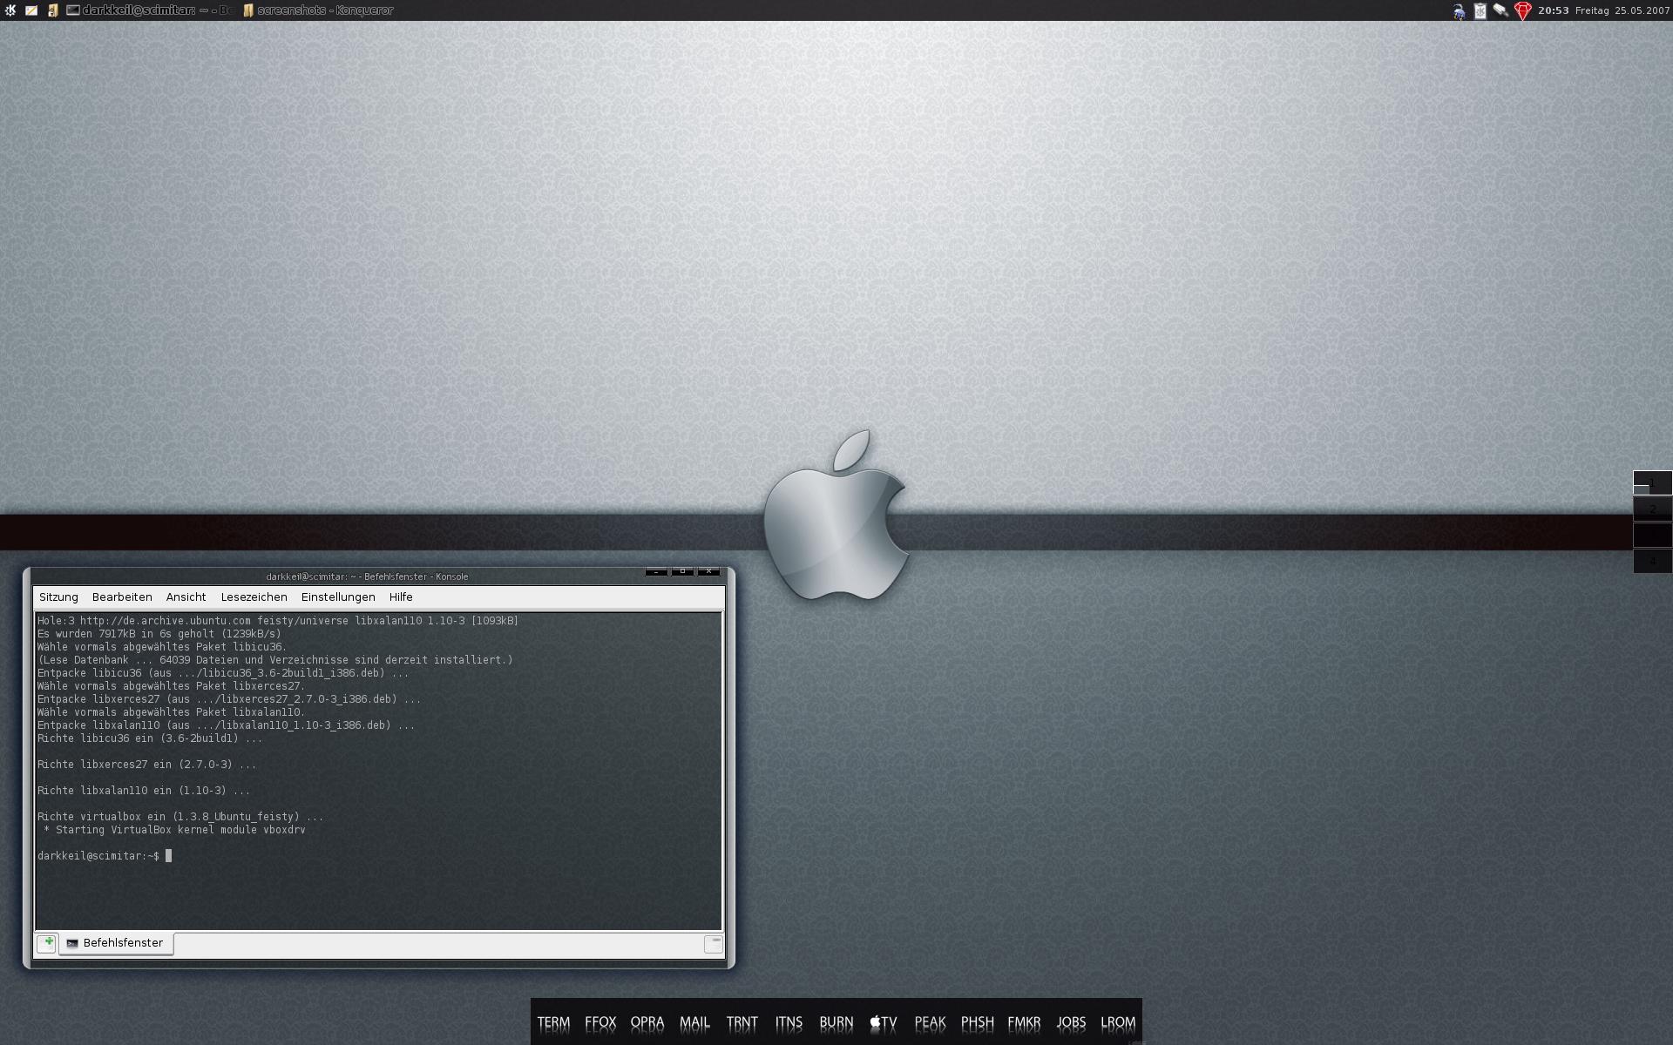Viewport: 1673px width, 1045px height.
Task: Click line '(Lese Datenbank ... 64039 Dateien'
Action: 275,660
